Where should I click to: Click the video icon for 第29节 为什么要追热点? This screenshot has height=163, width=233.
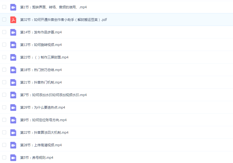pos(13,108)
